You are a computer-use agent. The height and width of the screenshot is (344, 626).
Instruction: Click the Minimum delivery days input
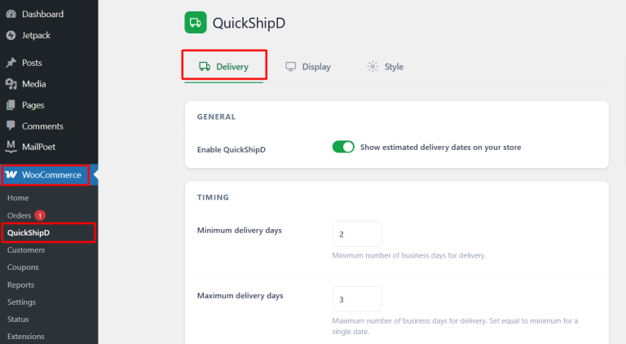pyautogui.click(x=357, y=234)
